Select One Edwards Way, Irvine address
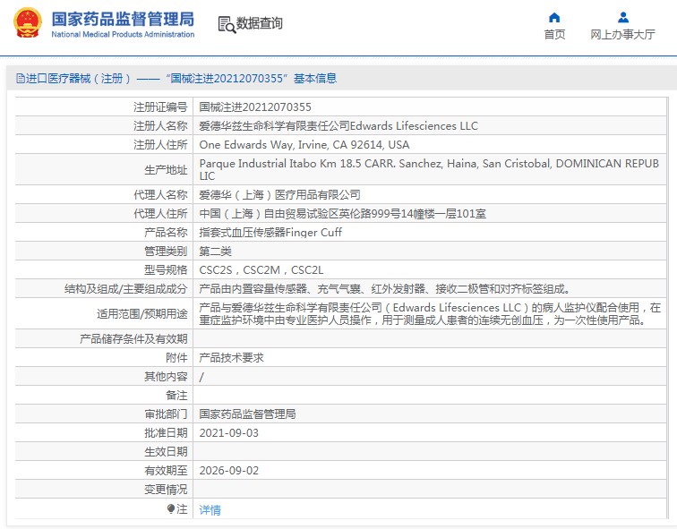 coord(304,144)
